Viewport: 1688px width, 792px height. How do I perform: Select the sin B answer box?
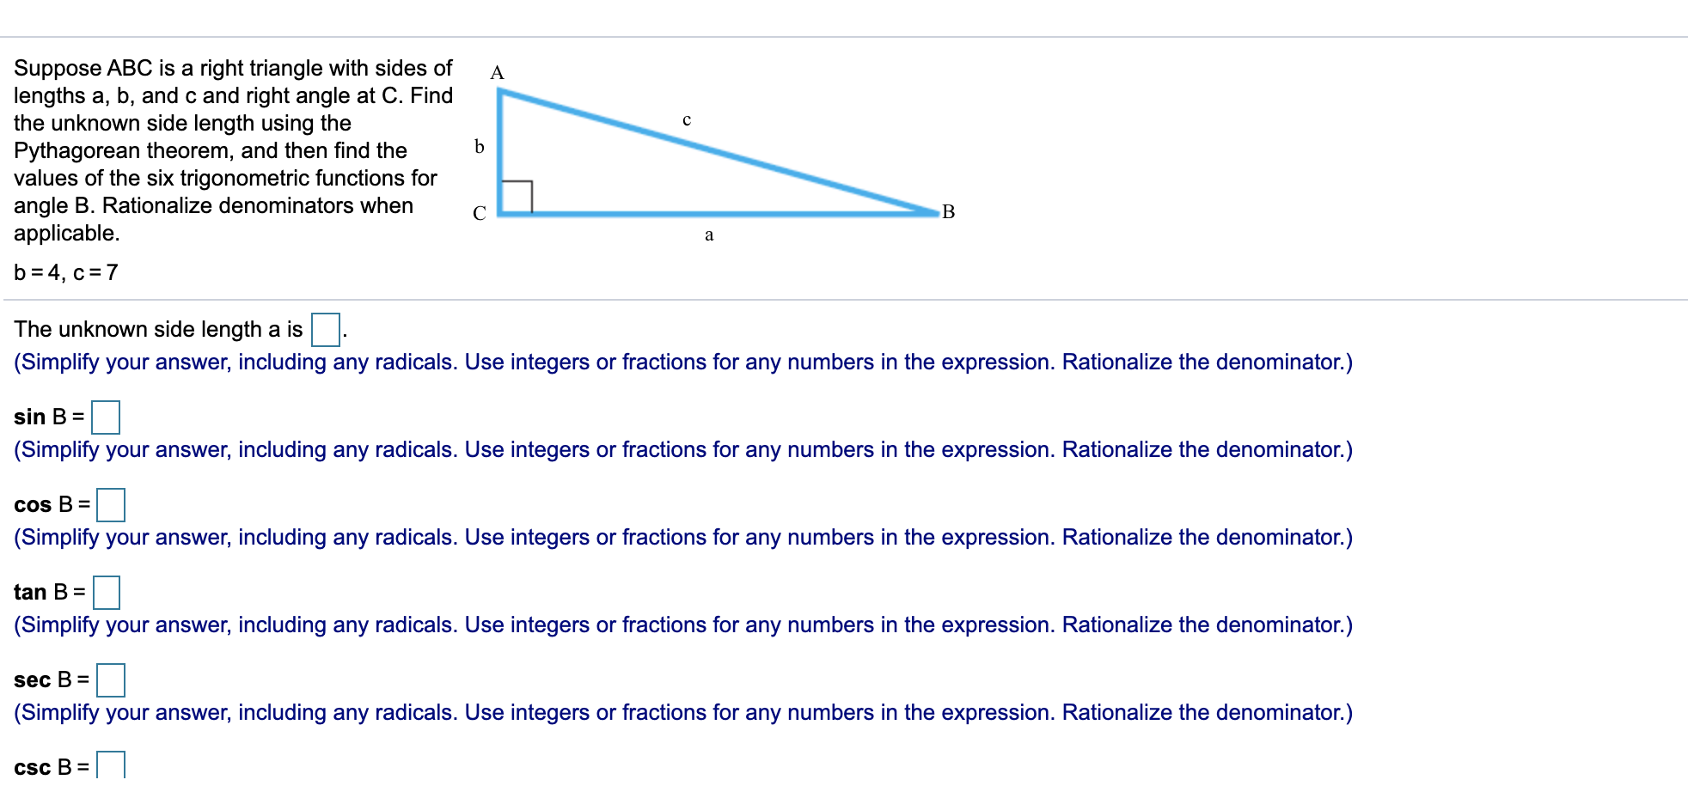tap(107, 417)
